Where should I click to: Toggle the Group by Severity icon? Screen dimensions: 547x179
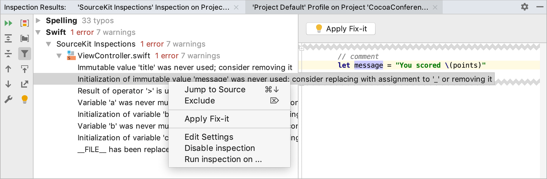(x=25, y=23)
